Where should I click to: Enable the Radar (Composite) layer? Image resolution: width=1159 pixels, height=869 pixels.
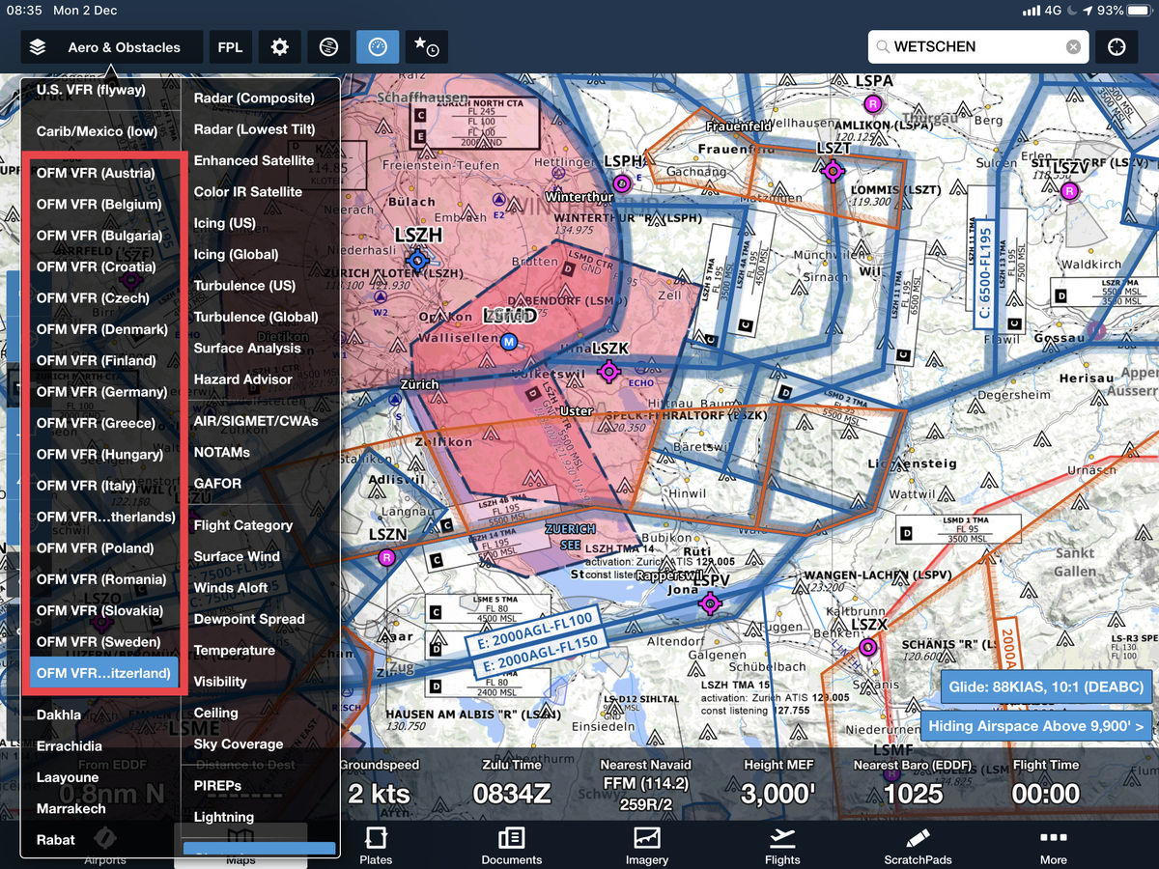coord(254,98)
